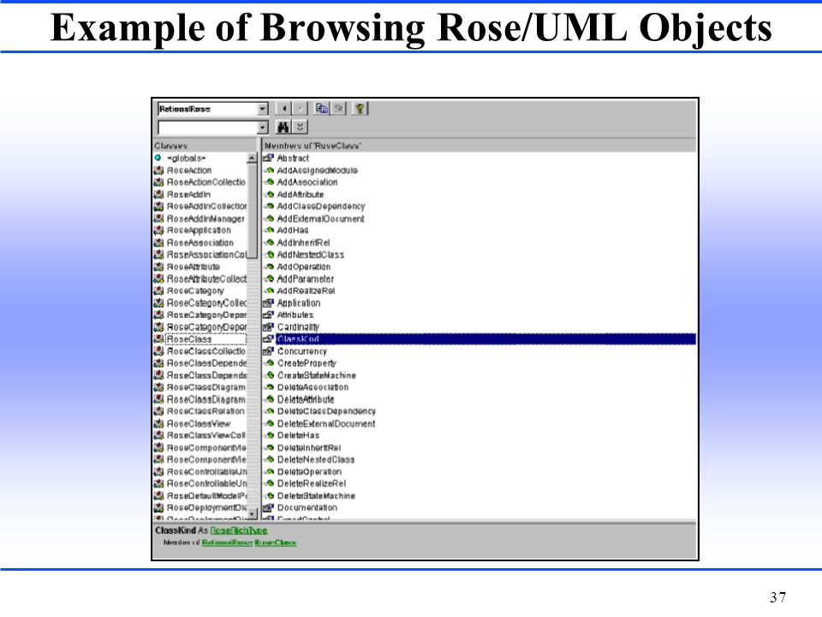Viewport: 822px width, 617px height.
Task: Click the class icon beside RoseAction
Action: 159,171
